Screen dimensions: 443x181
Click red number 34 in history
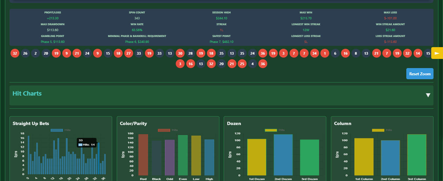click(314, 53)
